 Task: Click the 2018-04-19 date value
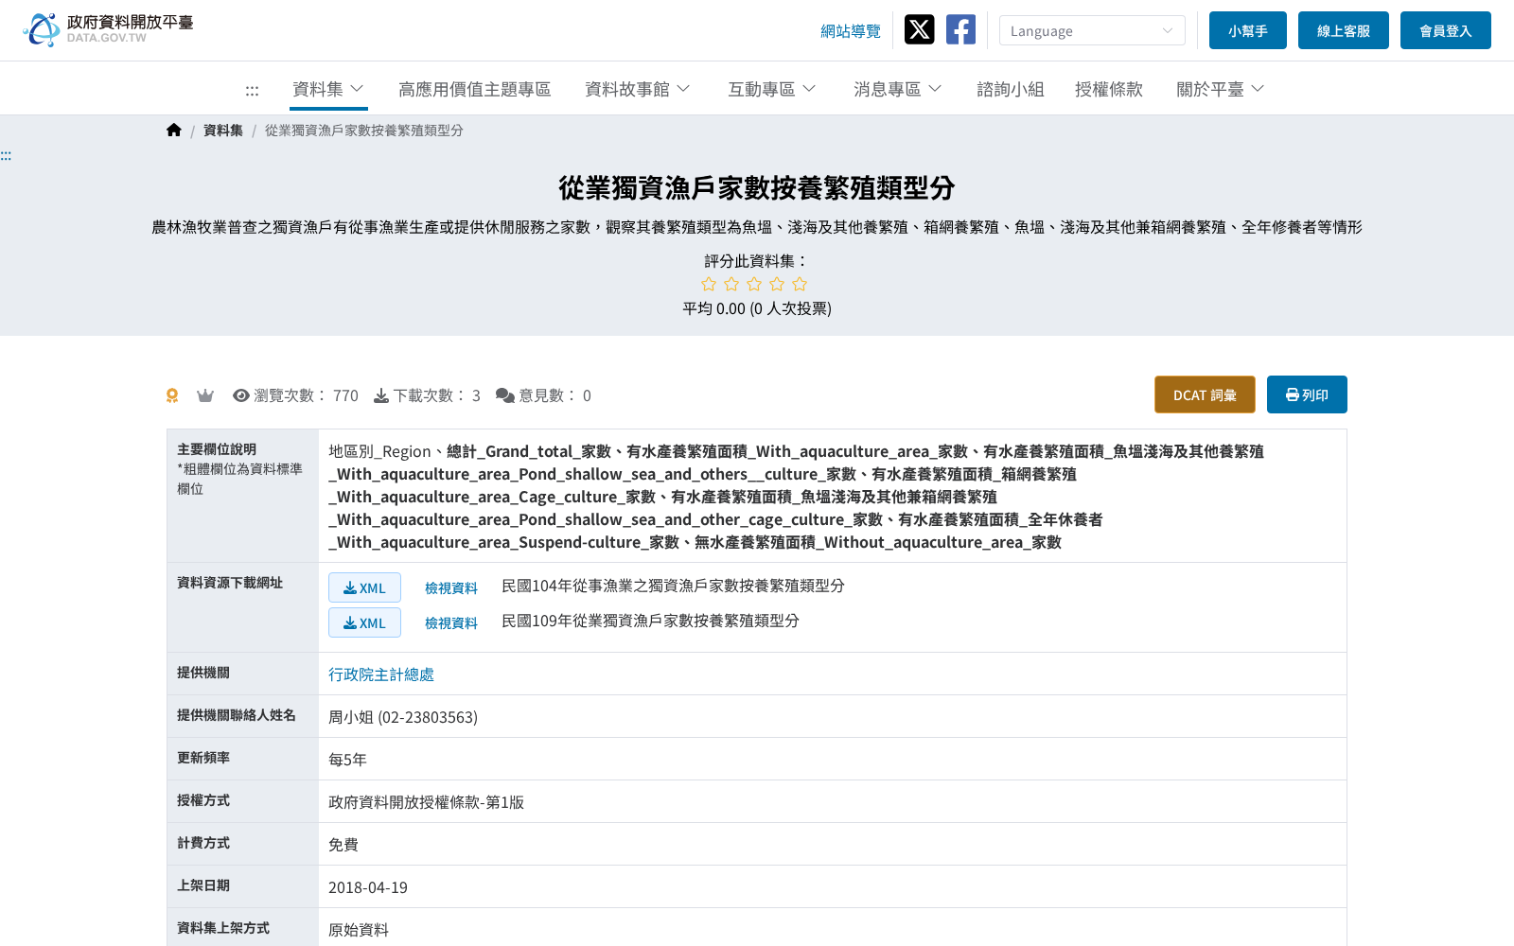[x=368, y=887]
